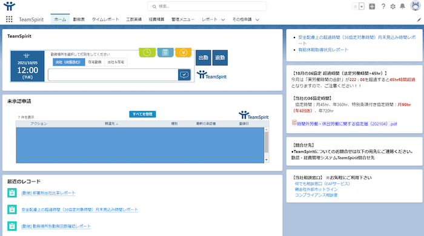Open the notifications bell

tap(402, 6)
